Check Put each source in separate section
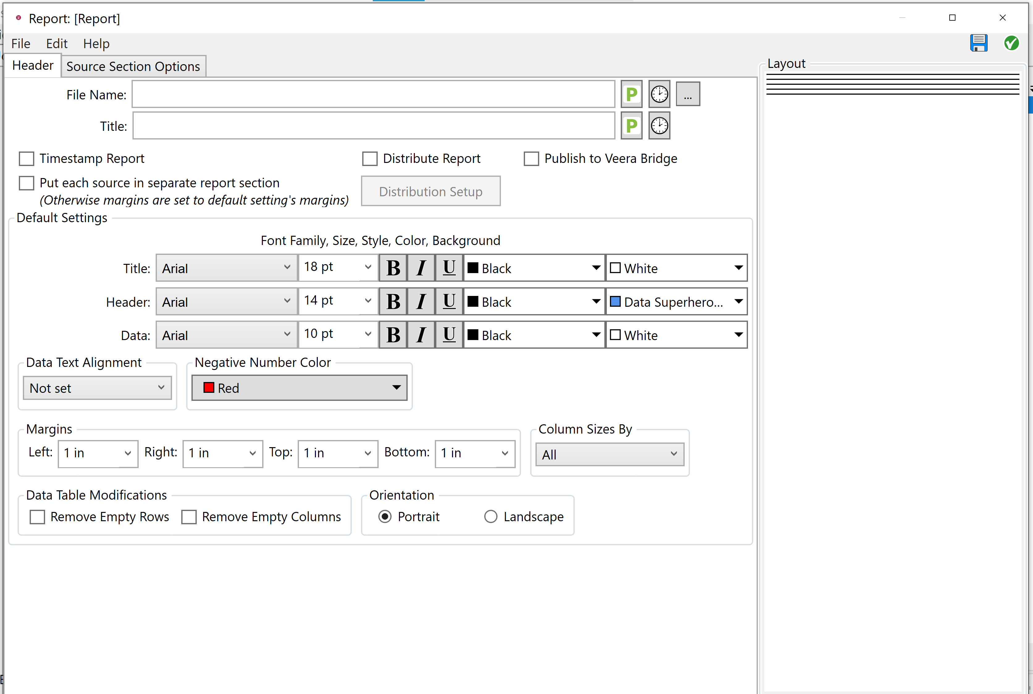The image size is (1033, 694). point(27,183)
